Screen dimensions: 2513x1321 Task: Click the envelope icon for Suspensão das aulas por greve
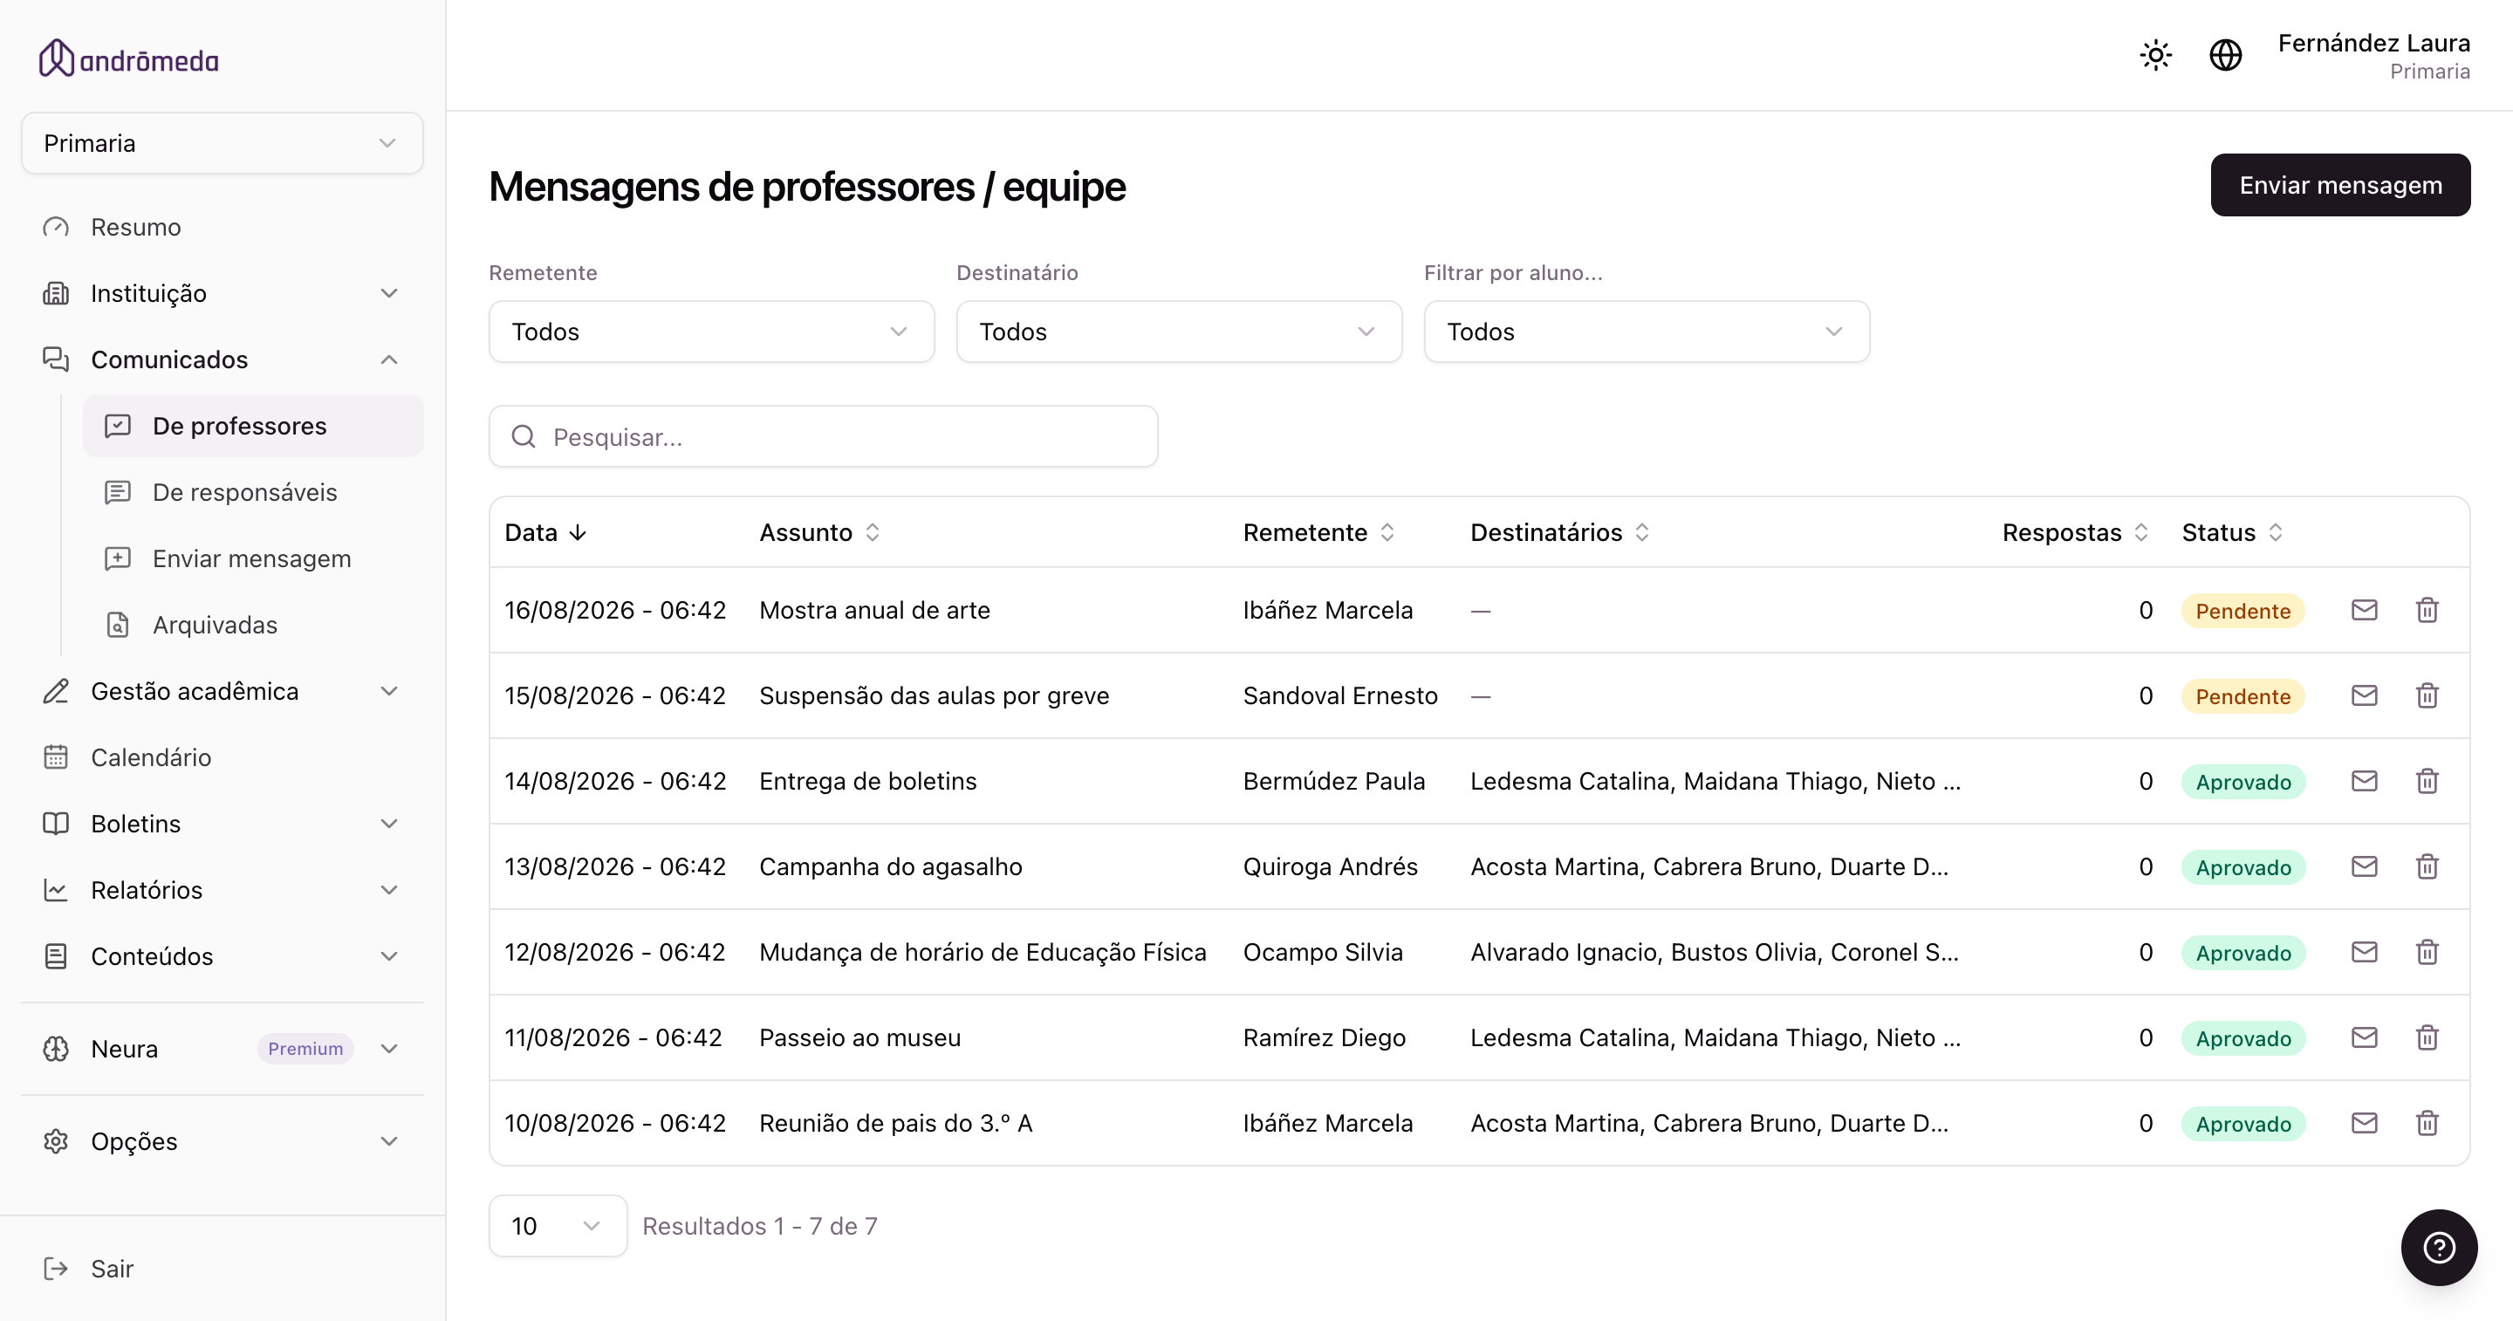point(2364,695)
